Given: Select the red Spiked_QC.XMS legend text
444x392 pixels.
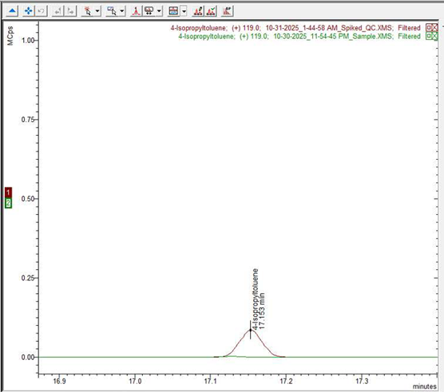Looking at the screenshot, I should point(295,28).
